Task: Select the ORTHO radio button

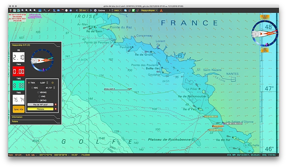Action: [x=38, y=100]
